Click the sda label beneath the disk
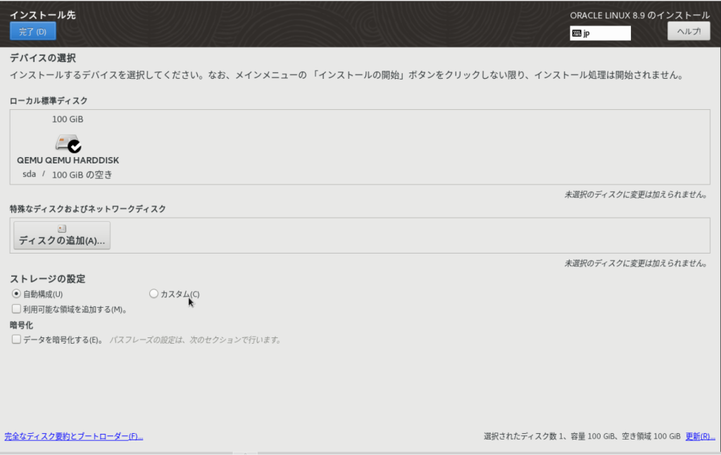721x455 pixels. click(29, 174)
